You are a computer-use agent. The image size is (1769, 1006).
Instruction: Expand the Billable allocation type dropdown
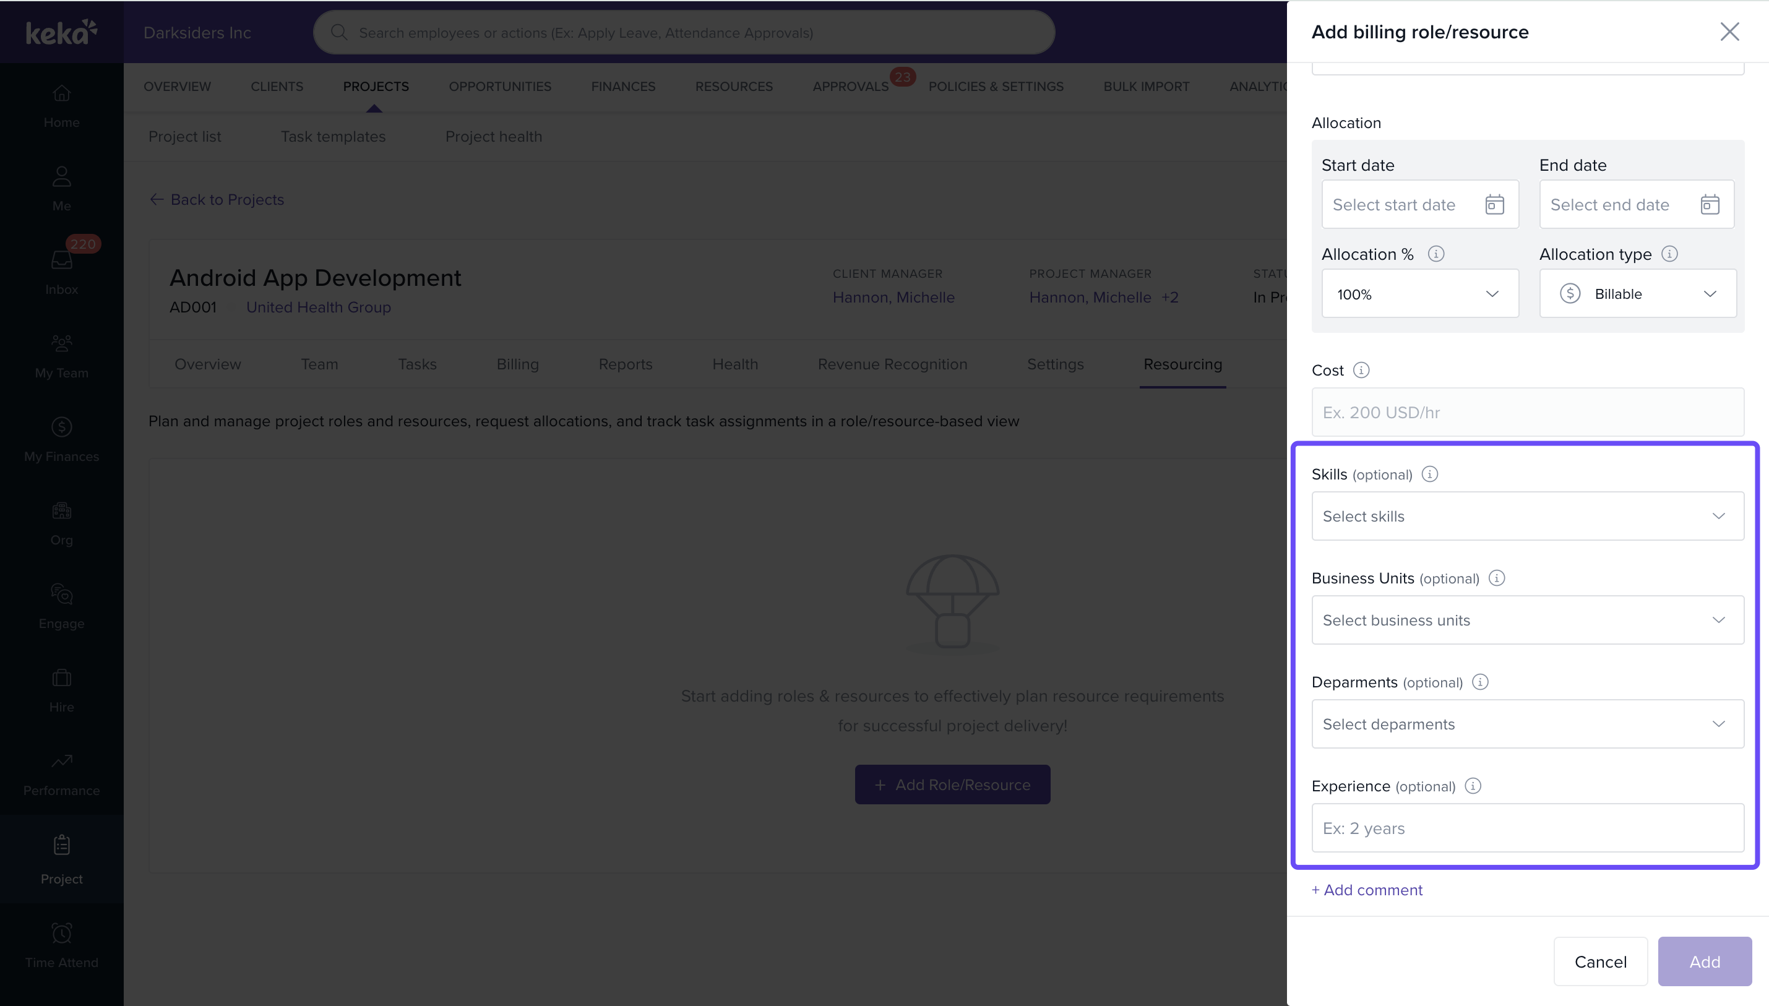tap(1637, 294)
